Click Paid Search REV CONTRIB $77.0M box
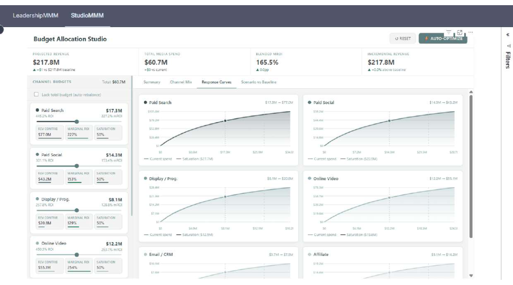 (x=50, y=133)
